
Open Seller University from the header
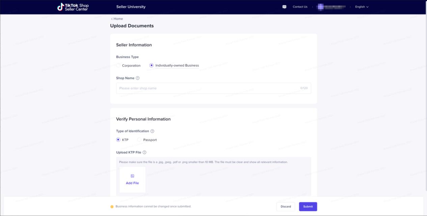tap(131, 7)
